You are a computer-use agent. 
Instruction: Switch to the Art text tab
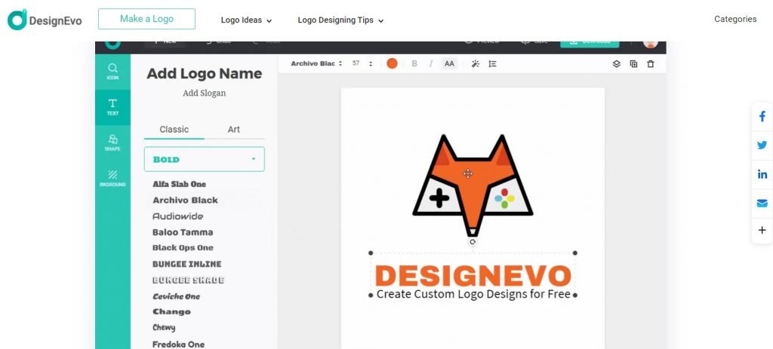point(234,130)
